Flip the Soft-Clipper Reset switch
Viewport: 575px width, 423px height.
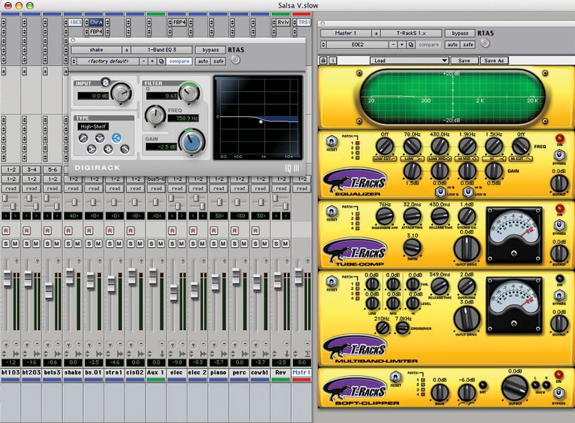click(x=395, y=377)
